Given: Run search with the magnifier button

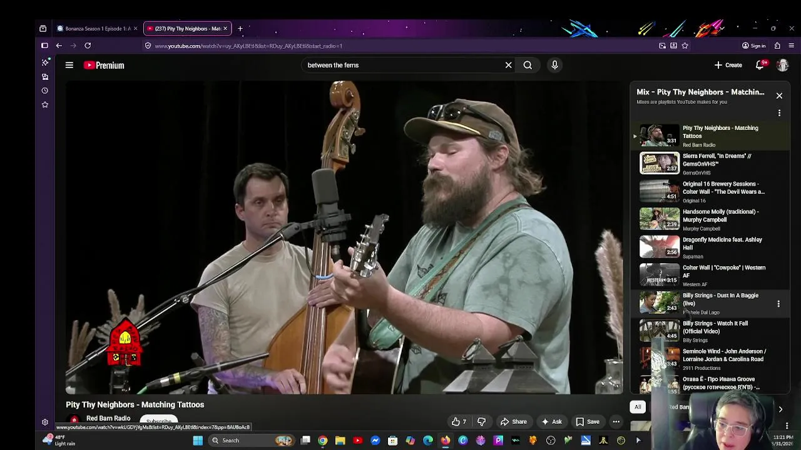Looking at the screenshot, I should (528, 65).
